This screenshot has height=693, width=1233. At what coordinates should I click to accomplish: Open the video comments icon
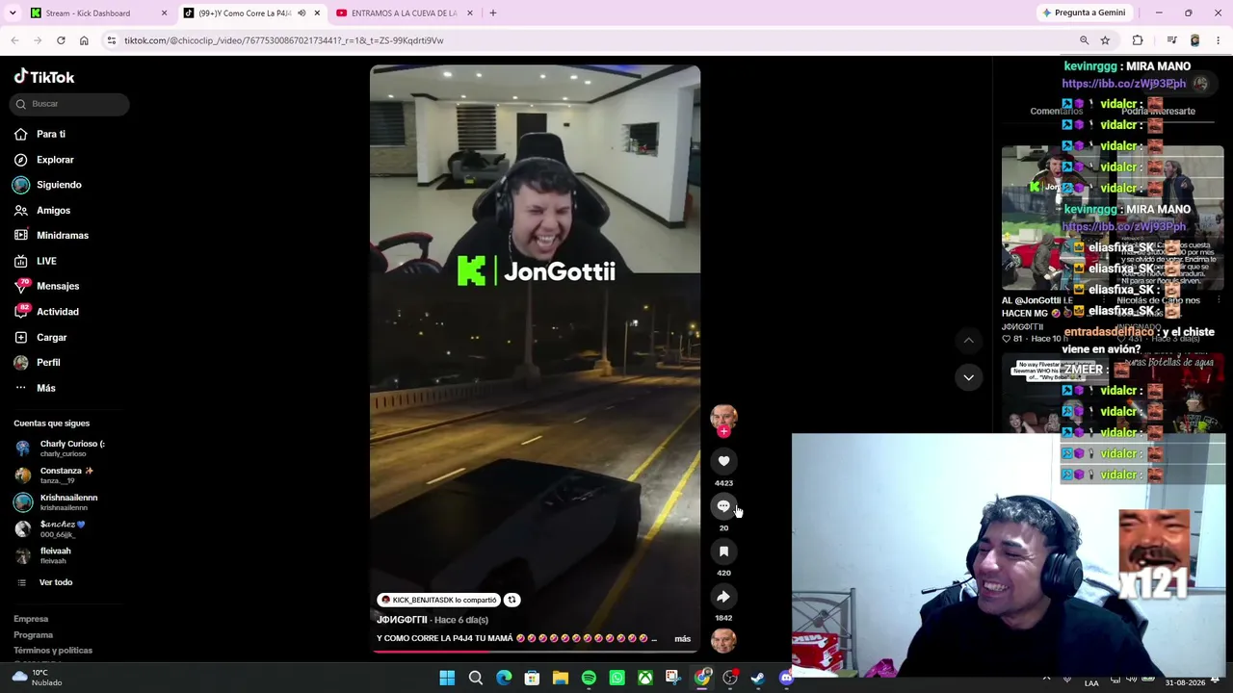[x=723, y=506]
